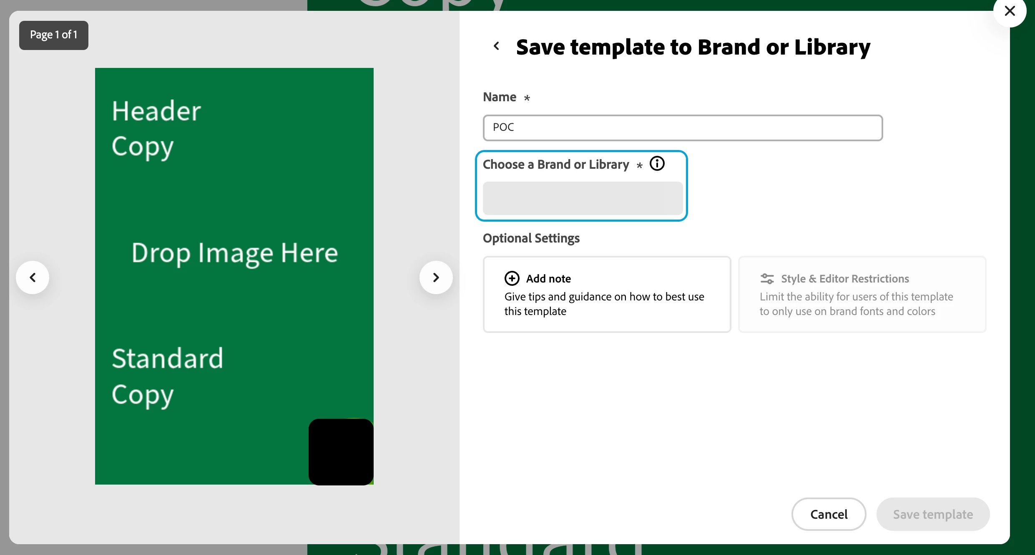Viewport: 1035px width, 555px height.
Task: Click the Page 1 of 1 indicator
Action: click(54, 35)
